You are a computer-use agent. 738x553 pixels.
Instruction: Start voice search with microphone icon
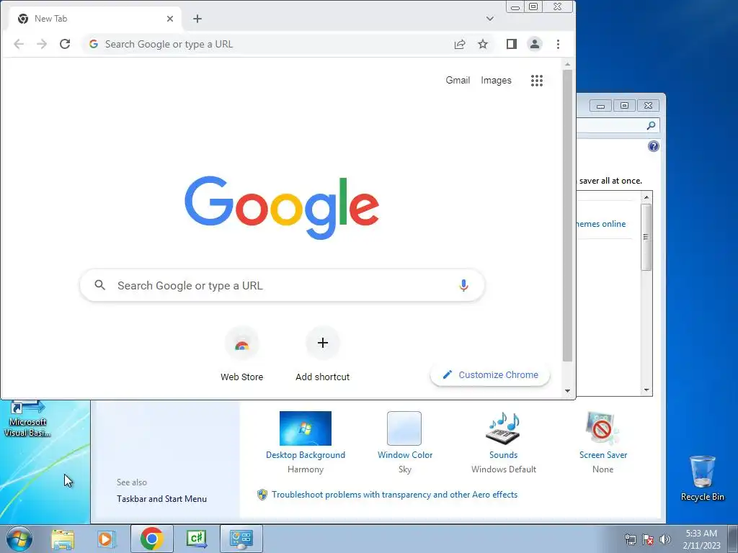463,285
